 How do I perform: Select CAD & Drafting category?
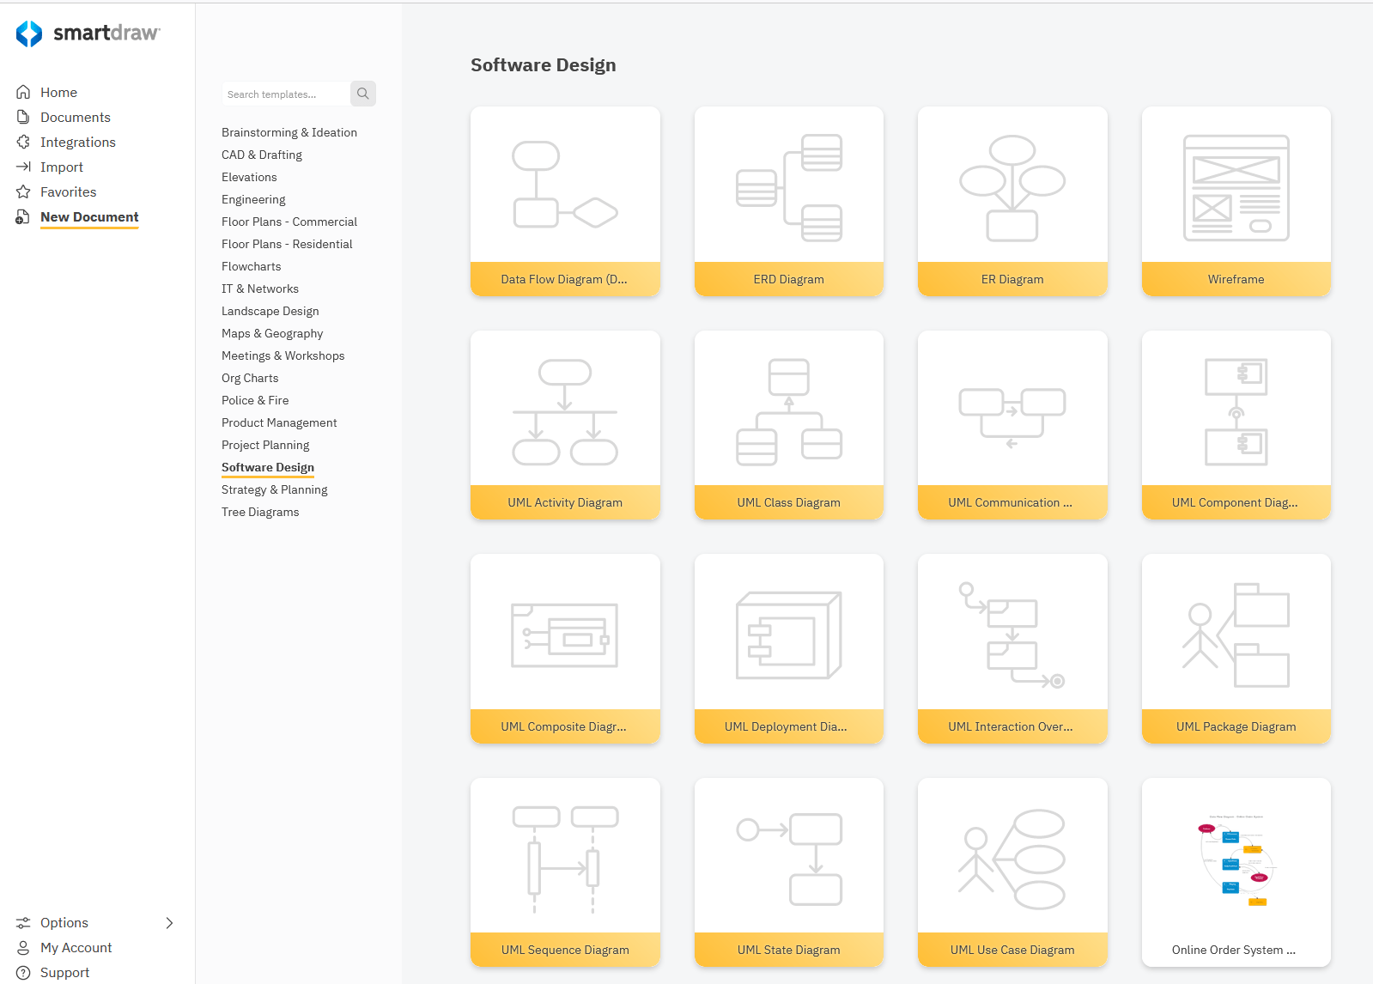[x=262, y=155]
